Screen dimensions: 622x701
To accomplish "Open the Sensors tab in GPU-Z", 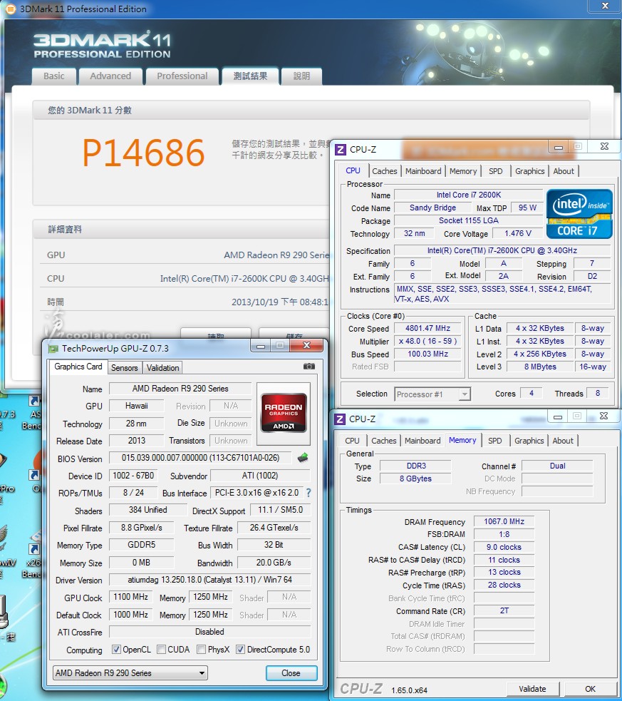I will (124, 367).
